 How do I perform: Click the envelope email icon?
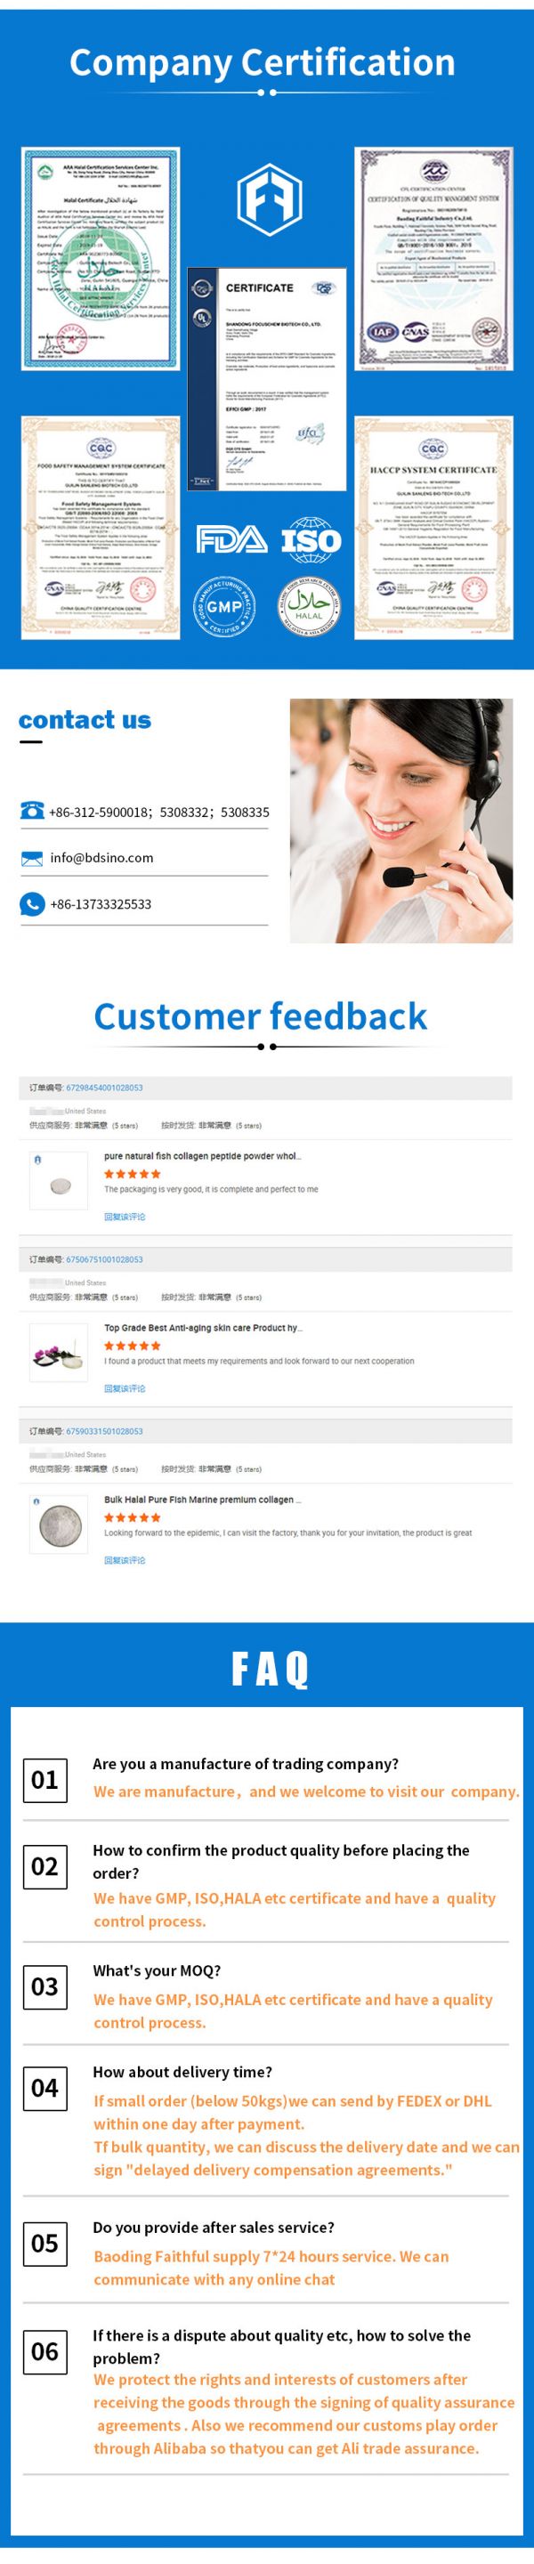tap(32, 858)
